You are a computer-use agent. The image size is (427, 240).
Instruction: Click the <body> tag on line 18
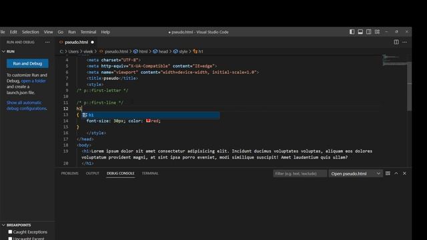[x=84, y=145]
